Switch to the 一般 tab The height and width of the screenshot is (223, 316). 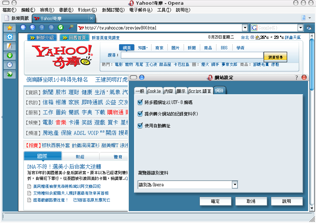tap(140, 91)
